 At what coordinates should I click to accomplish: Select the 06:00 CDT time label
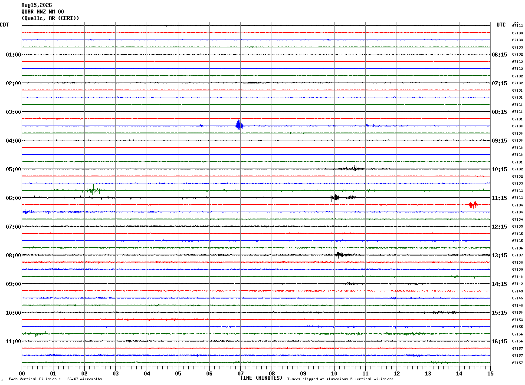pyautogui.click(x=13, y=198)
